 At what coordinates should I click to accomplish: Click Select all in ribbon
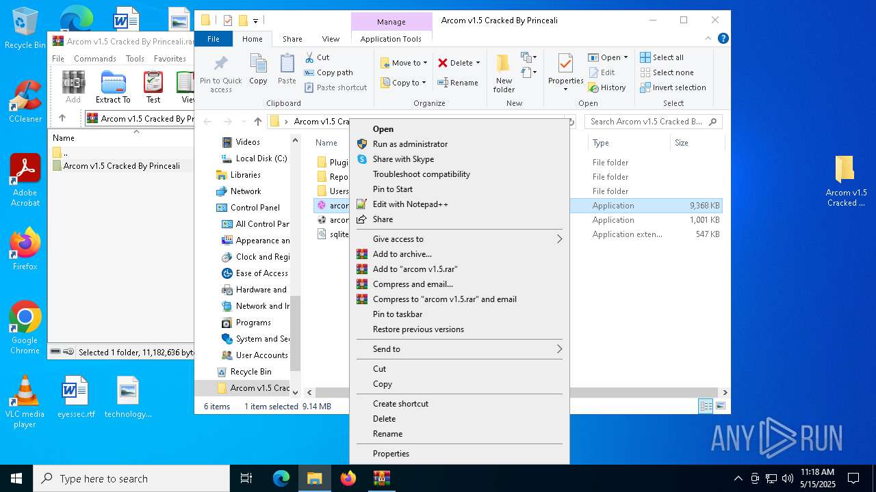662,57
